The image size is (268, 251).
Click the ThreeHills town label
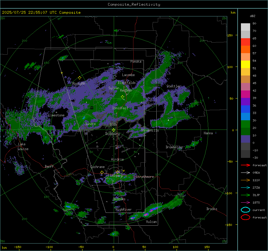pos(150,130)
